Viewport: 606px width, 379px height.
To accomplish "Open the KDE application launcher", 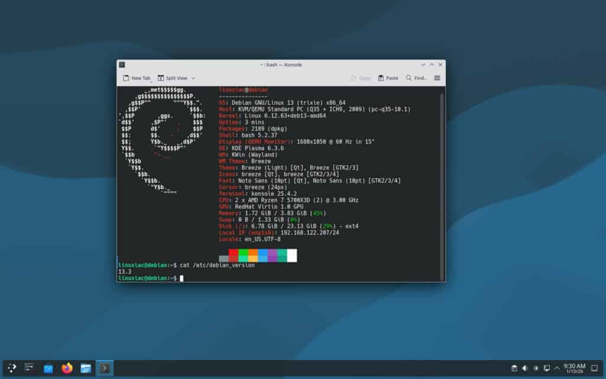I will point(12,368).
